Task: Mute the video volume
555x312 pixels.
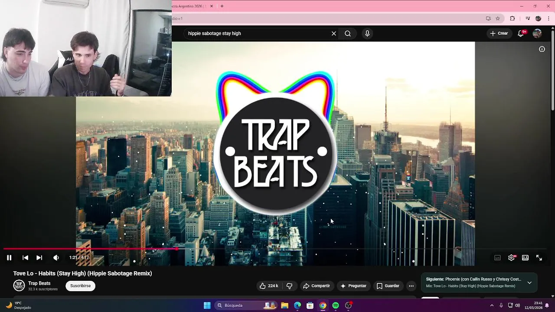Action: (56, 257)
